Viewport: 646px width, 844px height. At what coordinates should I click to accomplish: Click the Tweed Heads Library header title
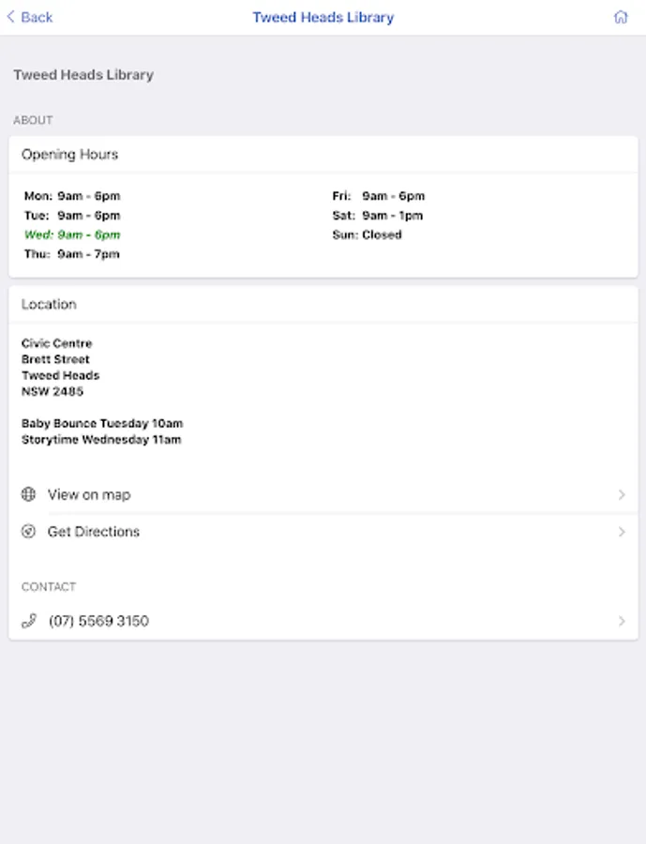coord(323,17)
